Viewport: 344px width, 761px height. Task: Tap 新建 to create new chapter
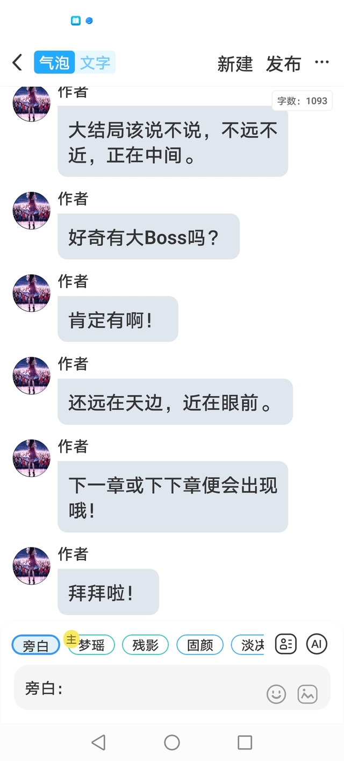(x=235, y=64)
